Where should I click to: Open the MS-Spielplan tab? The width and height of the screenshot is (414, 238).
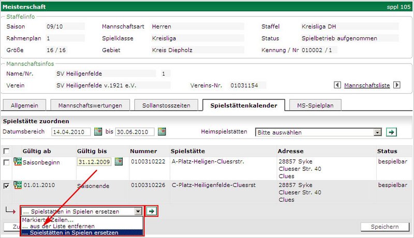(315, 106)
